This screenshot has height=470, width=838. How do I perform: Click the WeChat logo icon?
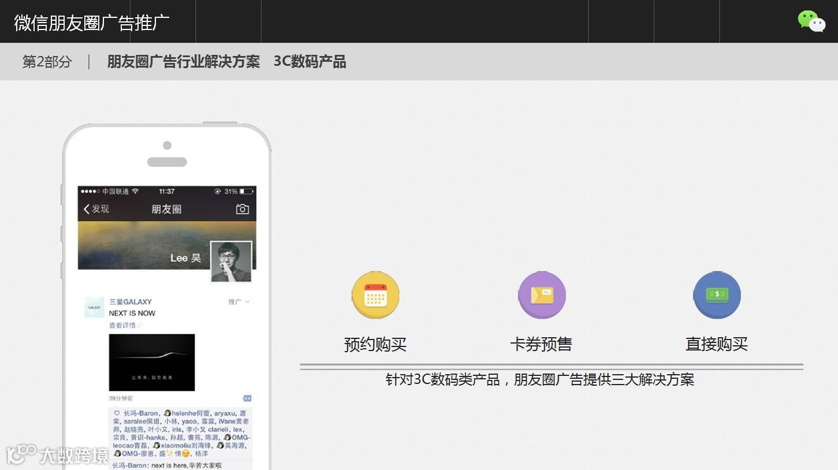[811, 21]
